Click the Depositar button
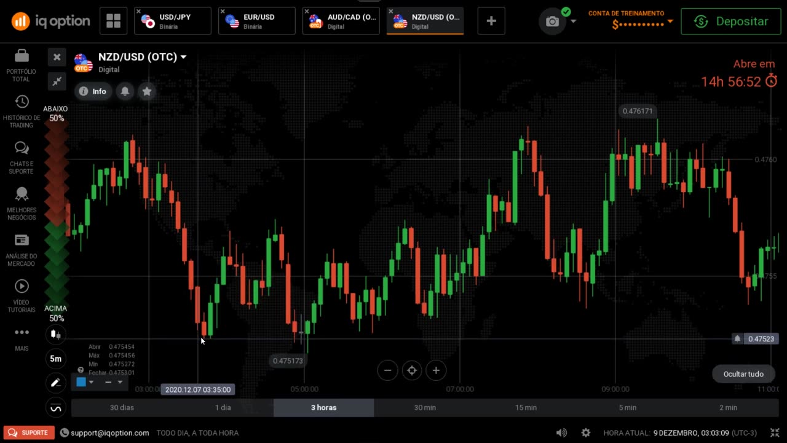Screen dimensions: 787x443 click(x=731, y=22)
